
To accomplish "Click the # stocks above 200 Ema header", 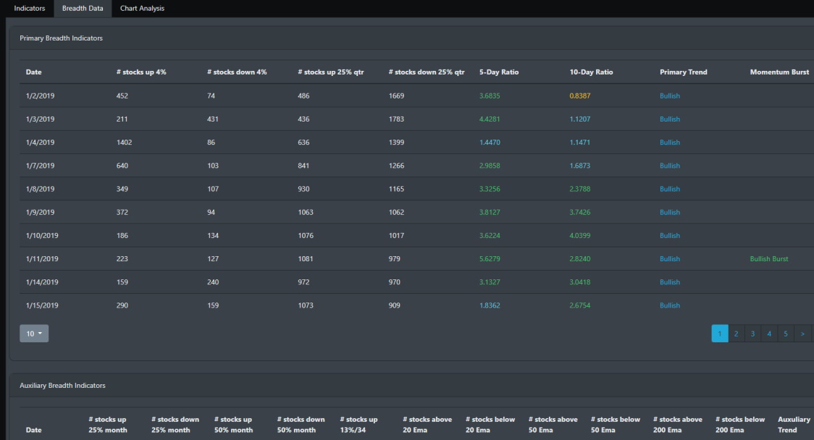I will coord(677,425).
